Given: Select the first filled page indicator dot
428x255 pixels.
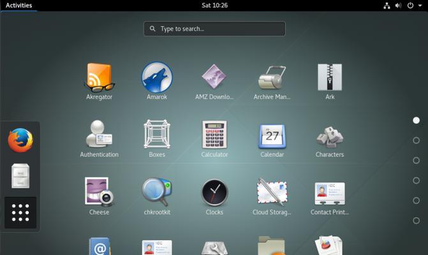Looking at the screenshot, I should (416, 120).
